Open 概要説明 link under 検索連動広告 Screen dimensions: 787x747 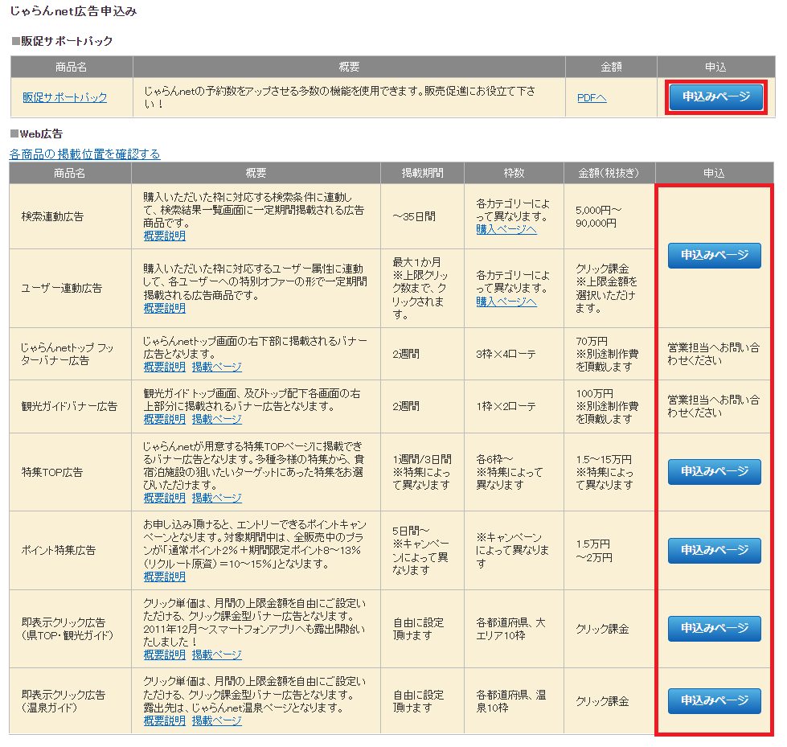[x=164, y=236]
